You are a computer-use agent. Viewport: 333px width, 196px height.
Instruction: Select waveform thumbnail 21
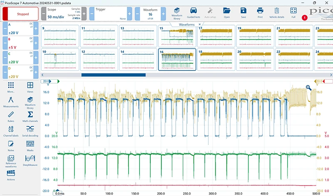pos(294,36)
